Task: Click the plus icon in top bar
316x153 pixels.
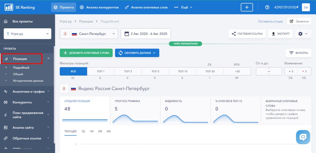Action: click(247, 7)
